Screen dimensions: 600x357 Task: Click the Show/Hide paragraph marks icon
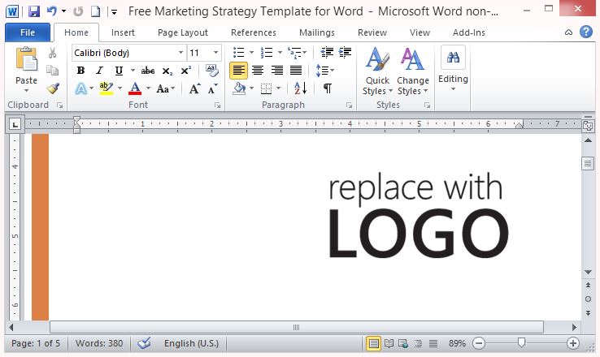(327, 88)
